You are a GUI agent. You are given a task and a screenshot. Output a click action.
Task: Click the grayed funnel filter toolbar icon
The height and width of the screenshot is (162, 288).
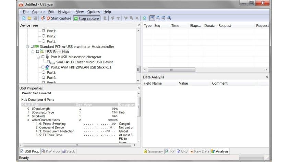point(118,18)
